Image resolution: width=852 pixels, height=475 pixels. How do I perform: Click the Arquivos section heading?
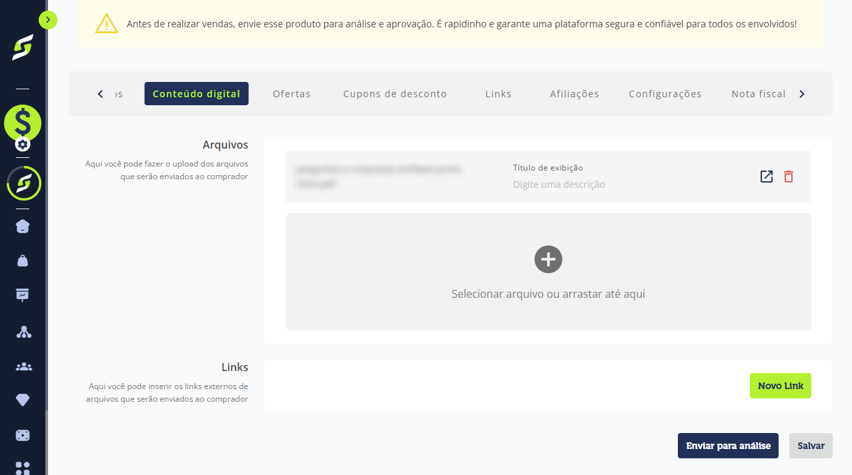click(226, 145)
